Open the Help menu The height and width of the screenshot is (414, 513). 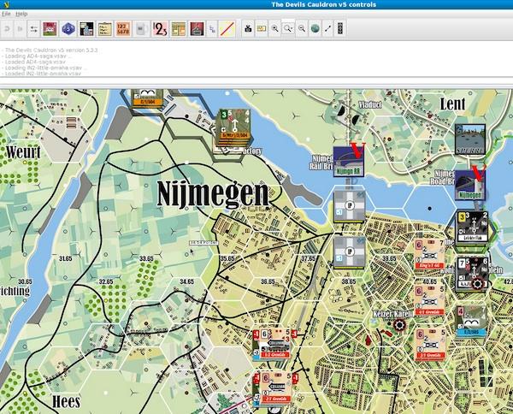point(21,15)
